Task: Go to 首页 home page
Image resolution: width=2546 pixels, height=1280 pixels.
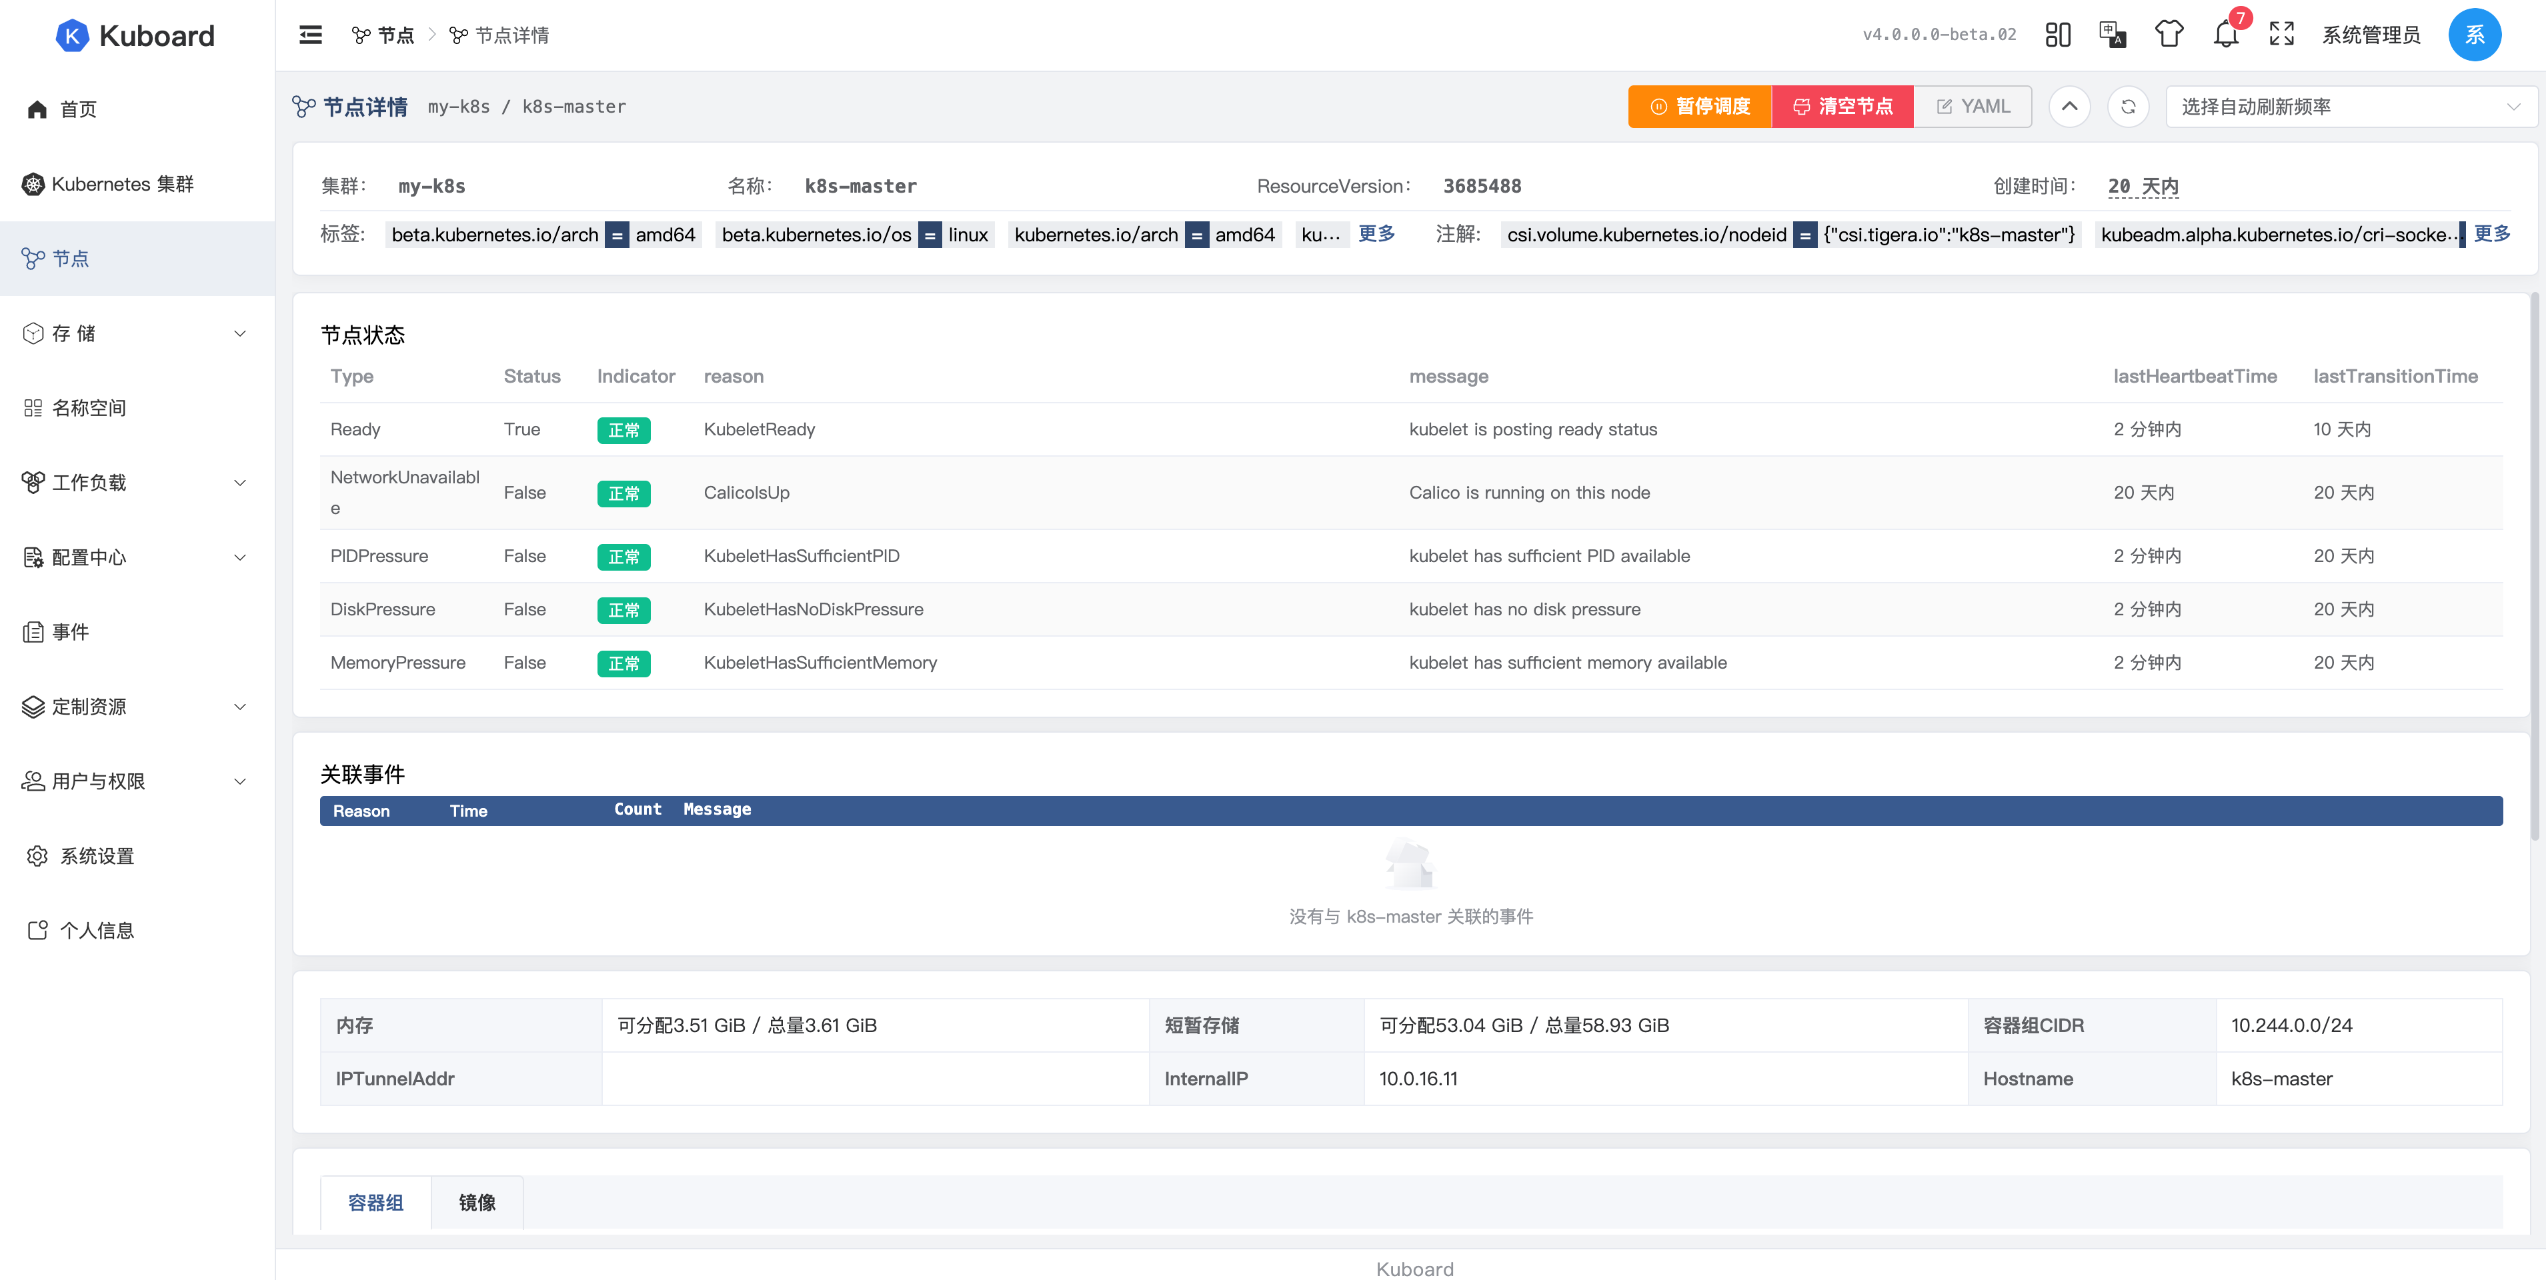Action: pos(137,109)
